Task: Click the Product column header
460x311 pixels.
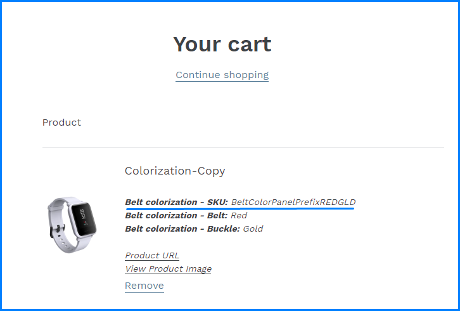Action: (61, 122)
